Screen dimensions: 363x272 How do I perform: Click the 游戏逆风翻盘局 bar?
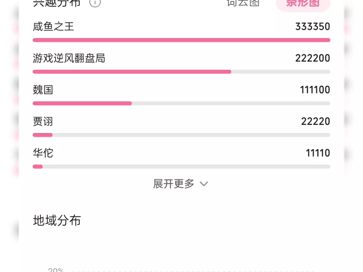coord(181,72)
